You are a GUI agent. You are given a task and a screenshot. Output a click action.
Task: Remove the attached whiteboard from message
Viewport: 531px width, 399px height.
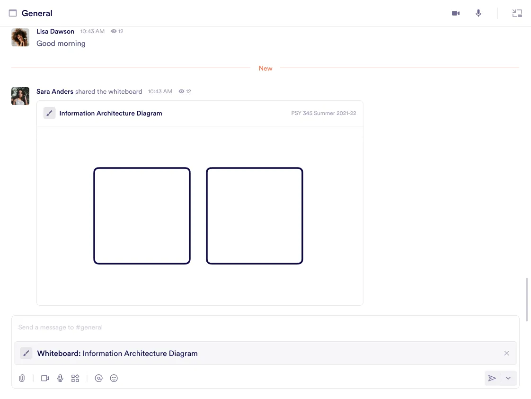tap(506, 353)
